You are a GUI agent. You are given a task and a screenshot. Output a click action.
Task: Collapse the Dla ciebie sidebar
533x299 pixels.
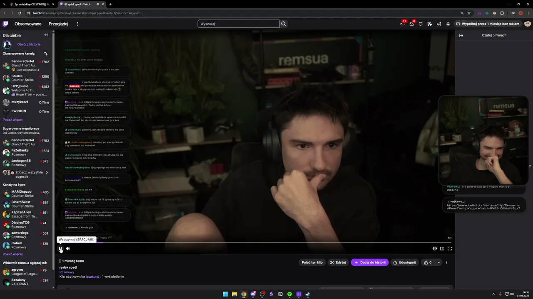46,35
